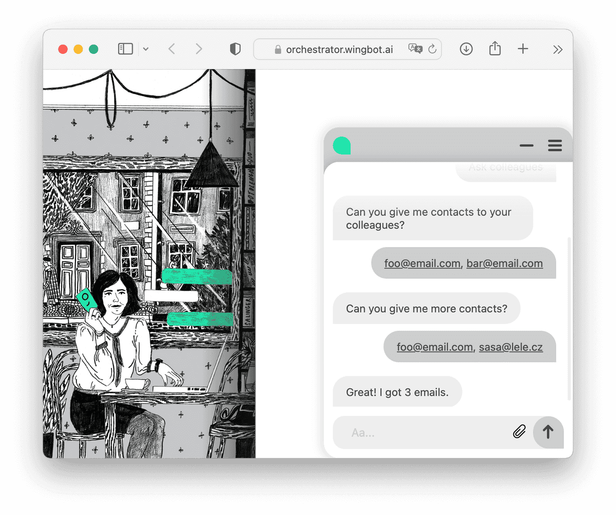Toggle the Safari sidebar panel
This screenshot has width=616, height=515.
coord(125,49)
